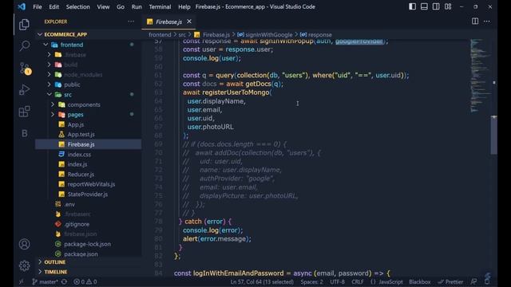Open editor More Actions ellipsis
This screenshot has height=287, width=511.
coord(487,22)
